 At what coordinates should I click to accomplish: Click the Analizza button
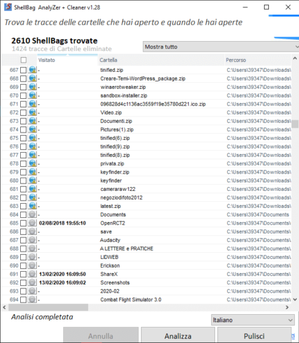pyautogui.click(x=178, y=336)
